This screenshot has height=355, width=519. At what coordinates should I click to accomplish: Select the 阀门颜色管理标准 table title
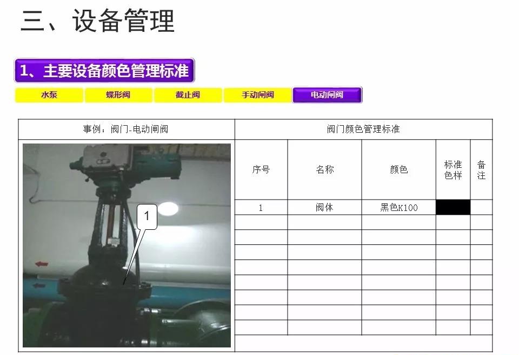coord(363,129)
